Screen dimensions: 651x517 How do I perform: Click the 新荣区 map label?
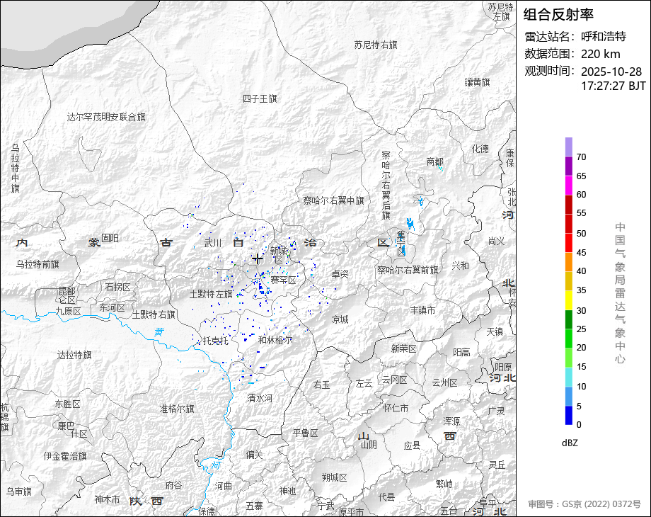coord(403,348)
